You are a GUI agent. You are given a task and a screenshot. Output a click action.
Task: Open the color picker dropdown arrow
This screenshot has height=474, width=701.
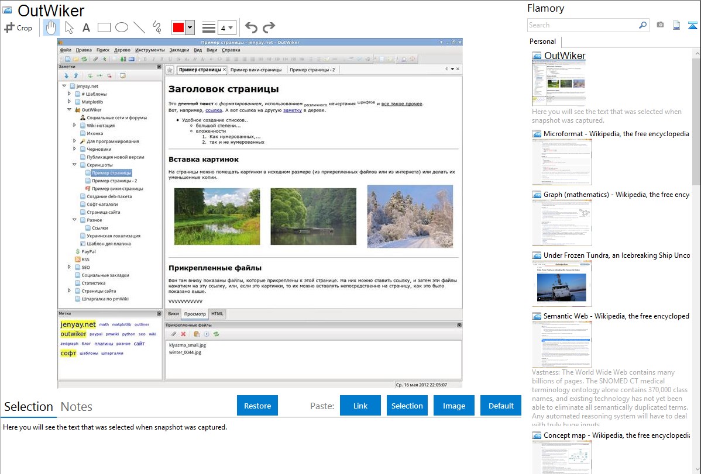[x=190, y=27]
